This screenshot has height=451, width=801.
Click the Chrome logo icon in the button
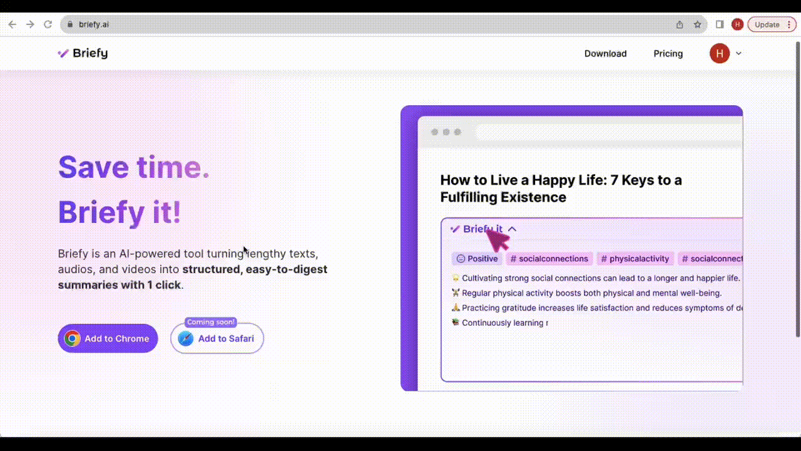72,338
